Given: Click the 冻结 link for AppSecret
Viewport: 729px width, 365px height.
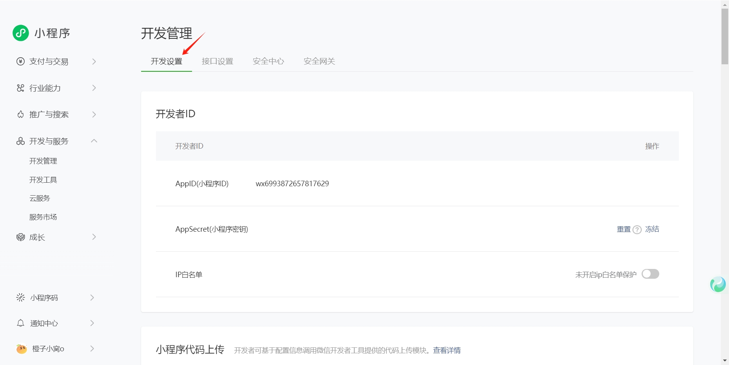Looking at the screenshot, I should tap(652, 229).
